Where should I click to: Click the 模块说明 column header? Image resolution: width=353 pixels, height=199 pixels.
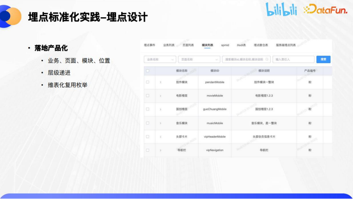point(264,71)
